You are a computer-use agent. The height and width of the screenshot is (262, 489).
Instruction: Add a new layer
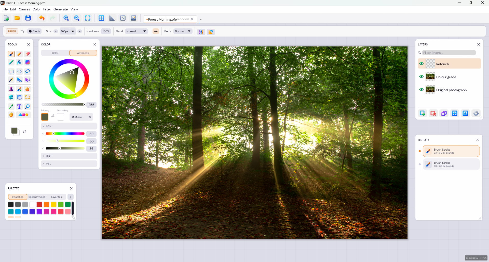(423, 113)
